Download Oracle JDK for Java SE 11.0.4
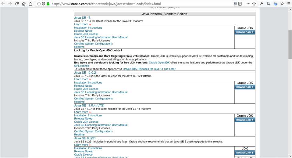292x158 pixels. [x=245, y=120]
